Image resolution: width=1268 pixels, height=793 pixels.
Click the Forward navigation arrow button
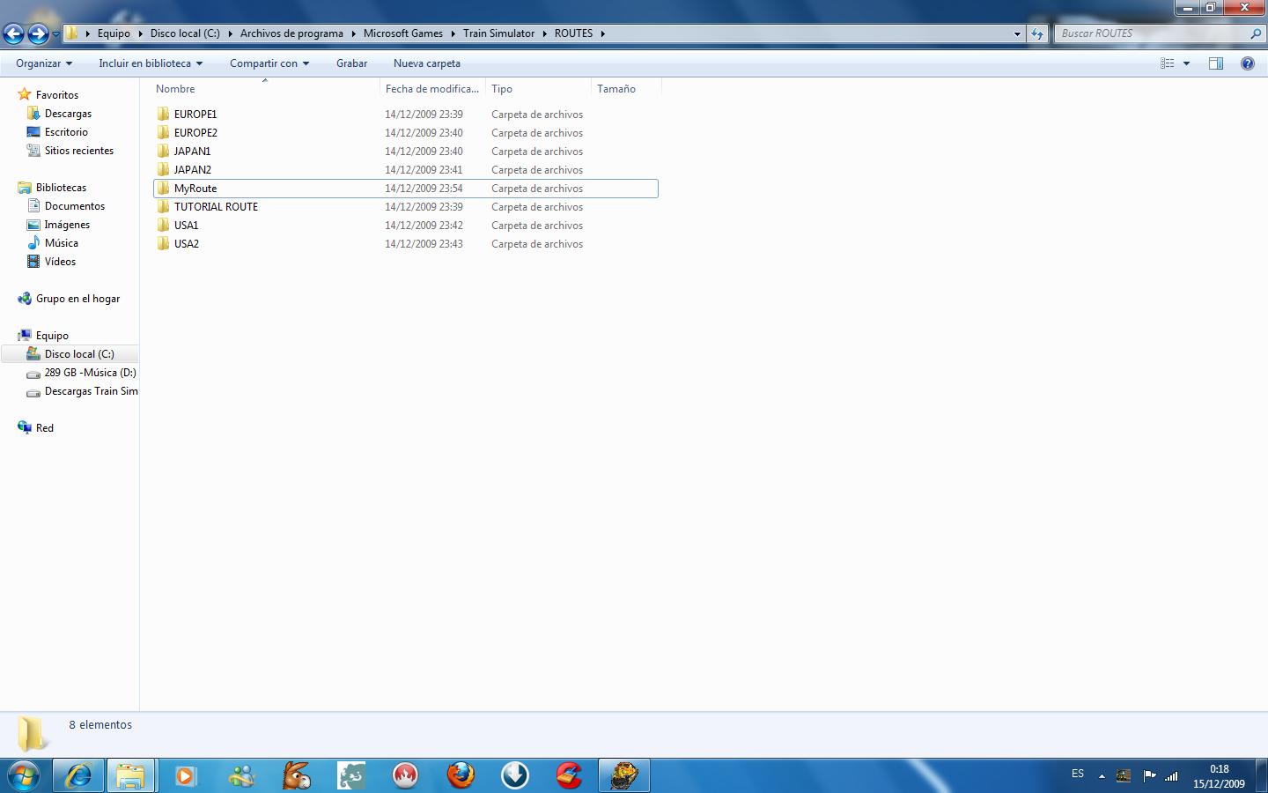point(38,34)
